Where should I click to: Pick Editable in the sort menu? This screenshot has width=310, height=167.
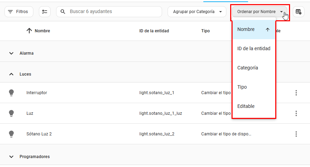254,107
